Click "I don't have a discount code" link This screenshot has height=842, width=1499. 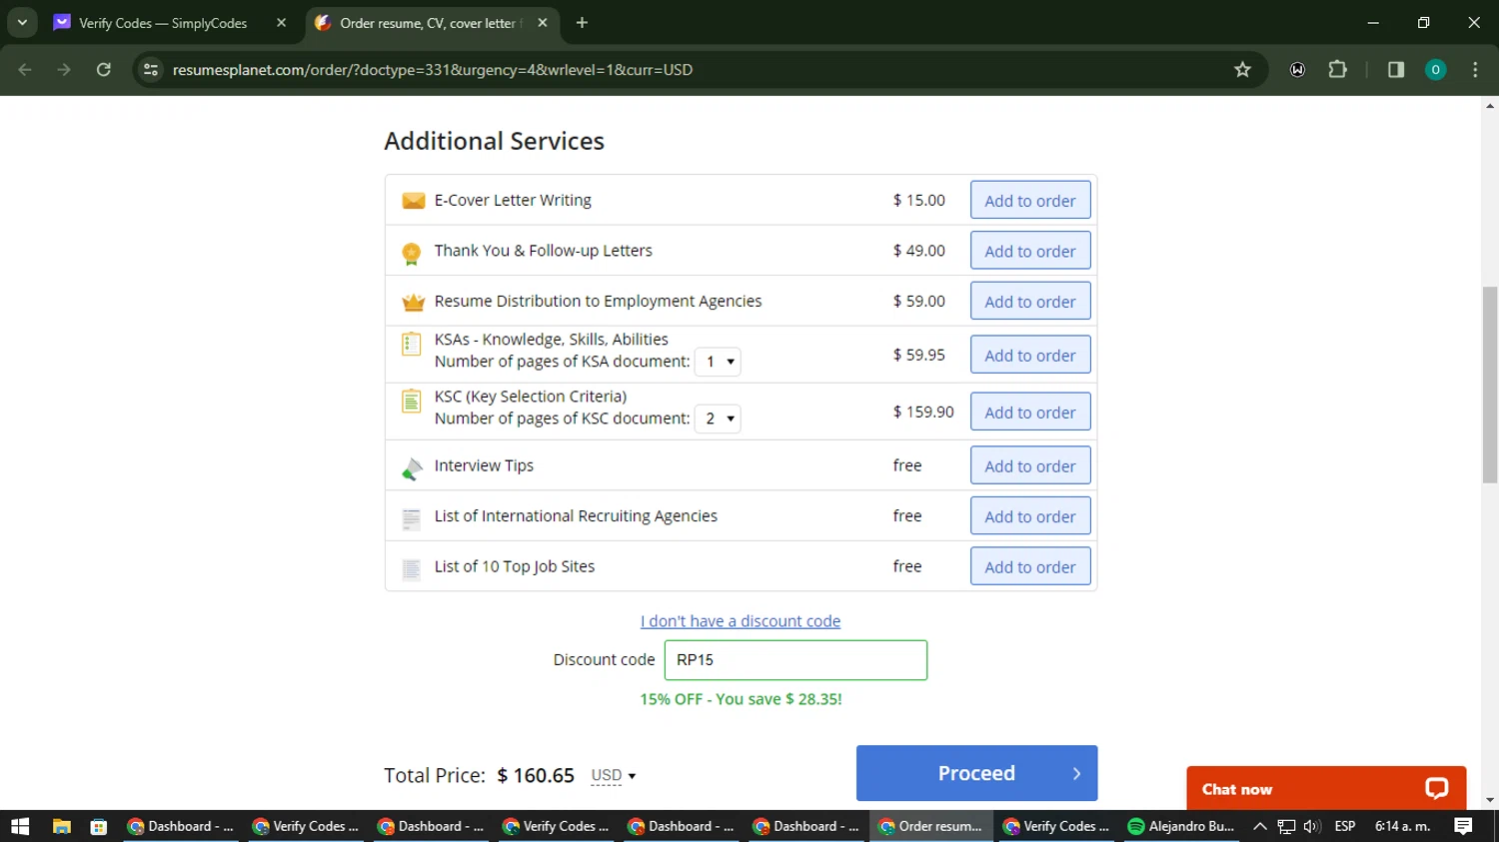click(741, 621)
